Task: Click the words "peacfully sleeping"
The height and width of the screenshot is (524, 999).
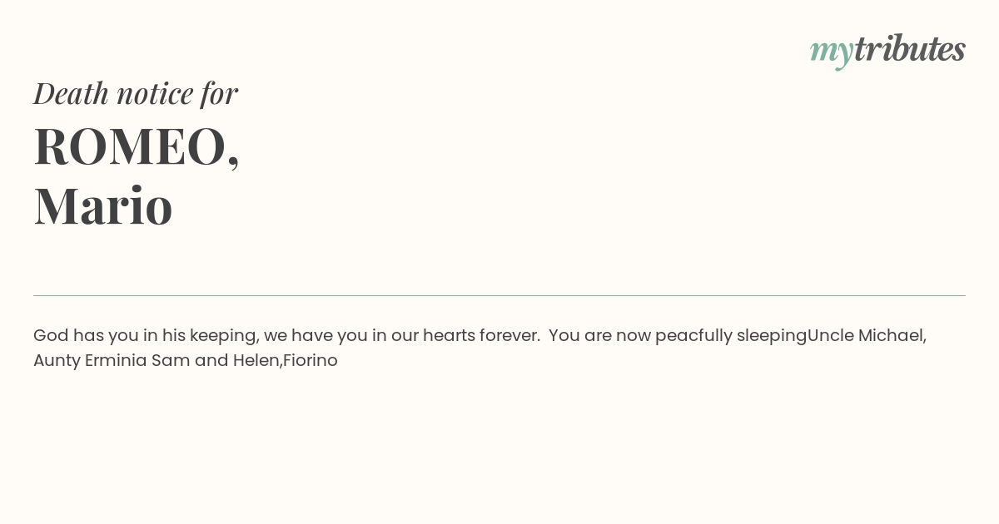Action: point(731,336)
